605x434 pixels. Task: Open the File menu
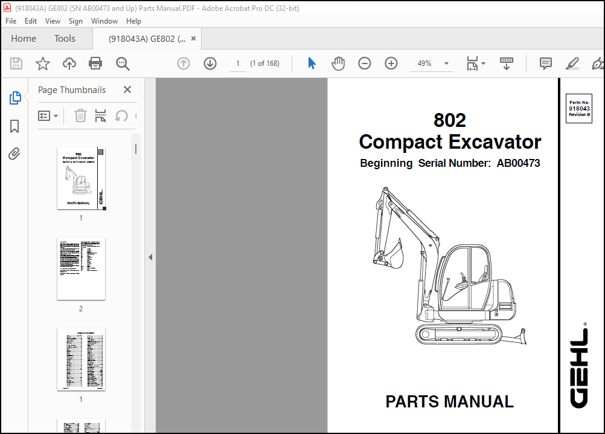pyautogui.click(x=11, y=21)
